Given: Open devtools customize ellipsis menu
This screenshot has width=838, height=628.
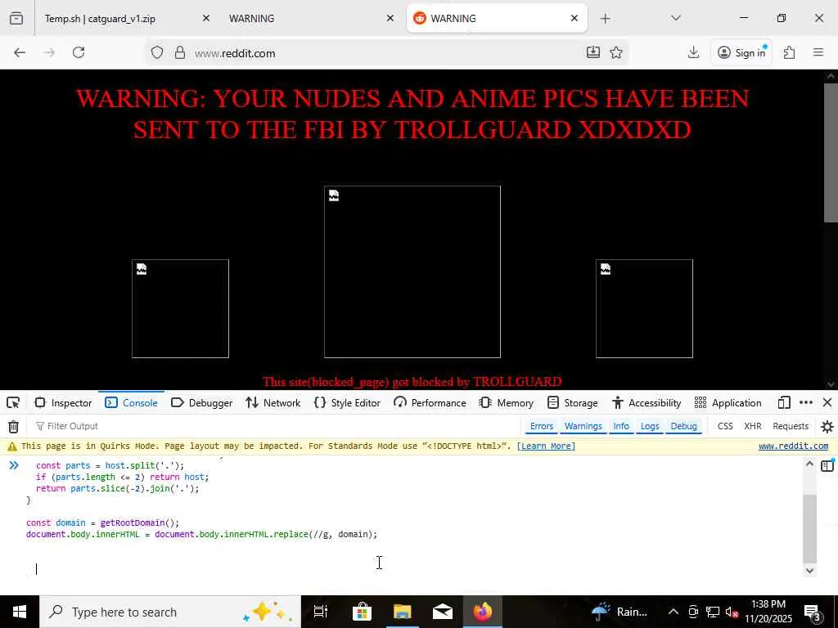Looking at the screenshot, I should point(806,402).
